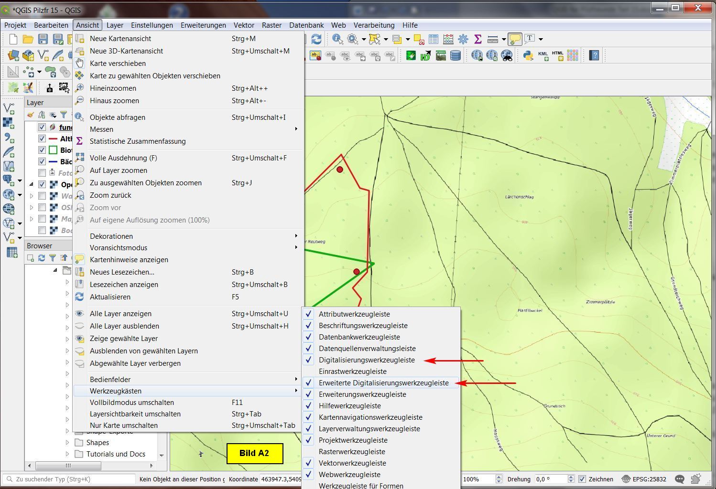The width and height of the screenshot is (716, 489).
Task: Open the Vektor menu
Action: (x=244, y=25)
